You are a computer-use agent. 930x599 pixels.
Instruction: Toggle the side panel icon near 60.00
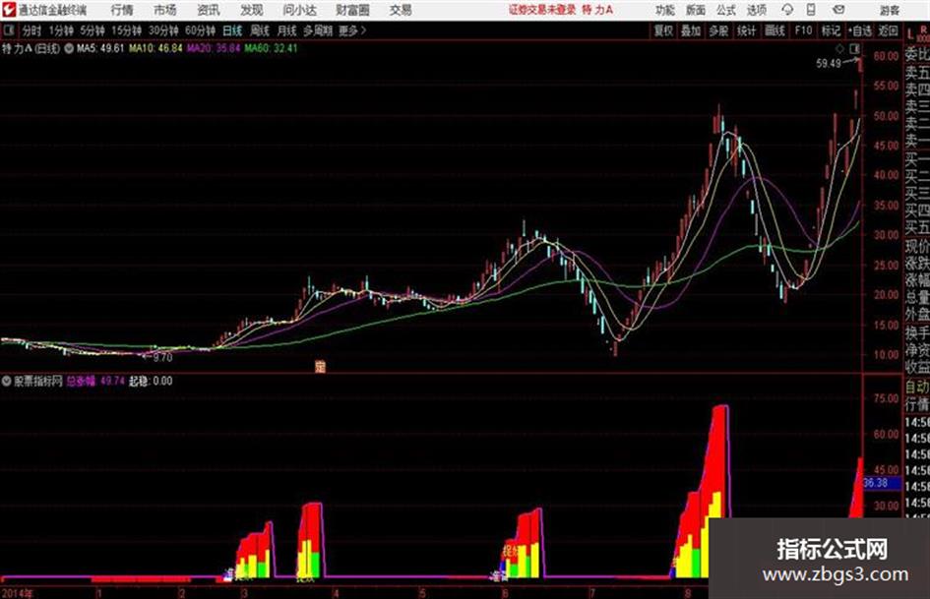point(854,48)
